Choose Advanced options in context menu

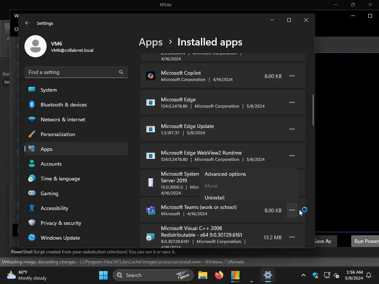tap(249, 174)
